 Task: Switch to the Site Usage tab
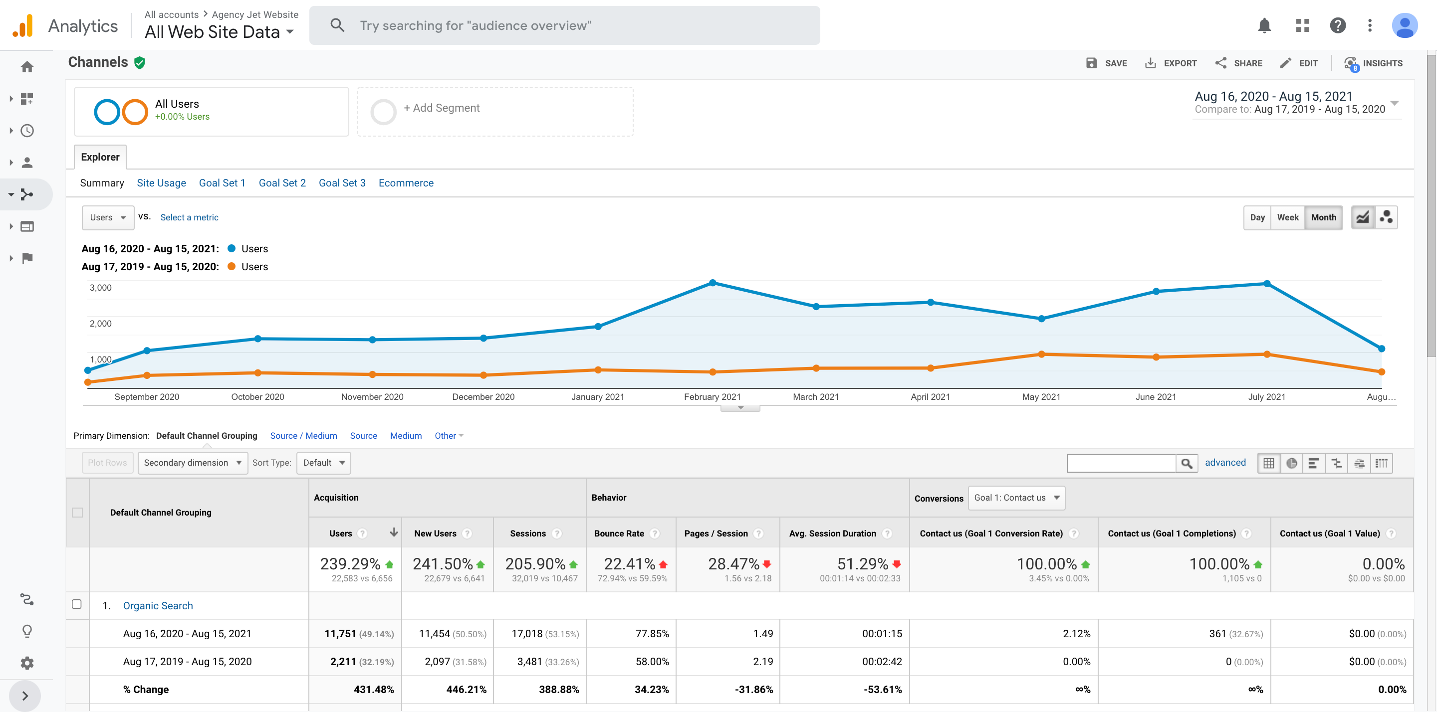pyautogui.click(x=161, y=183)
